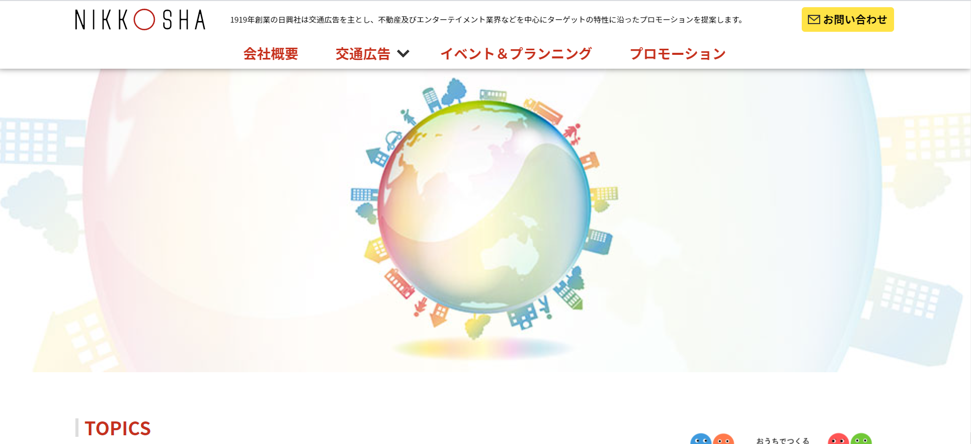Open the おうちでつくる banner

click(x=781, y=439)
